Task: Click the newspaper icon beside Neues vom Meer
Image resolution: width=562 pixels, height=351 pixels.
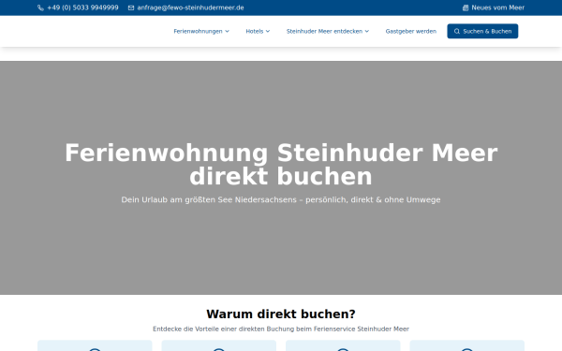Action: (x=466, y=7)
